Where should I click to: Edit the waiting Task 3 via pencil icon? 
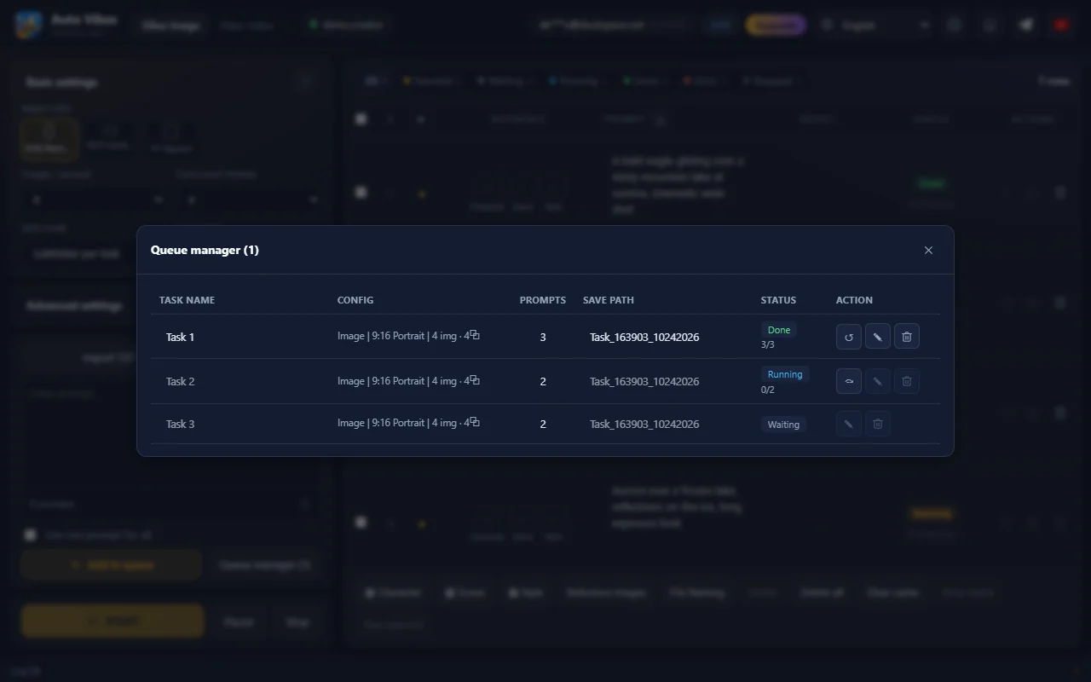(x=849, y=424)
